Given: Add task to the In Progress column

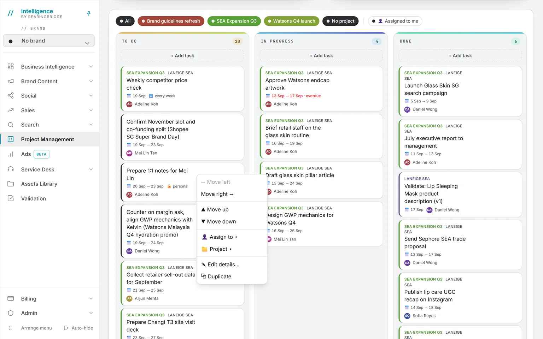Looking at the screenshot, I should pyautogui.click(x=321, y=56).
